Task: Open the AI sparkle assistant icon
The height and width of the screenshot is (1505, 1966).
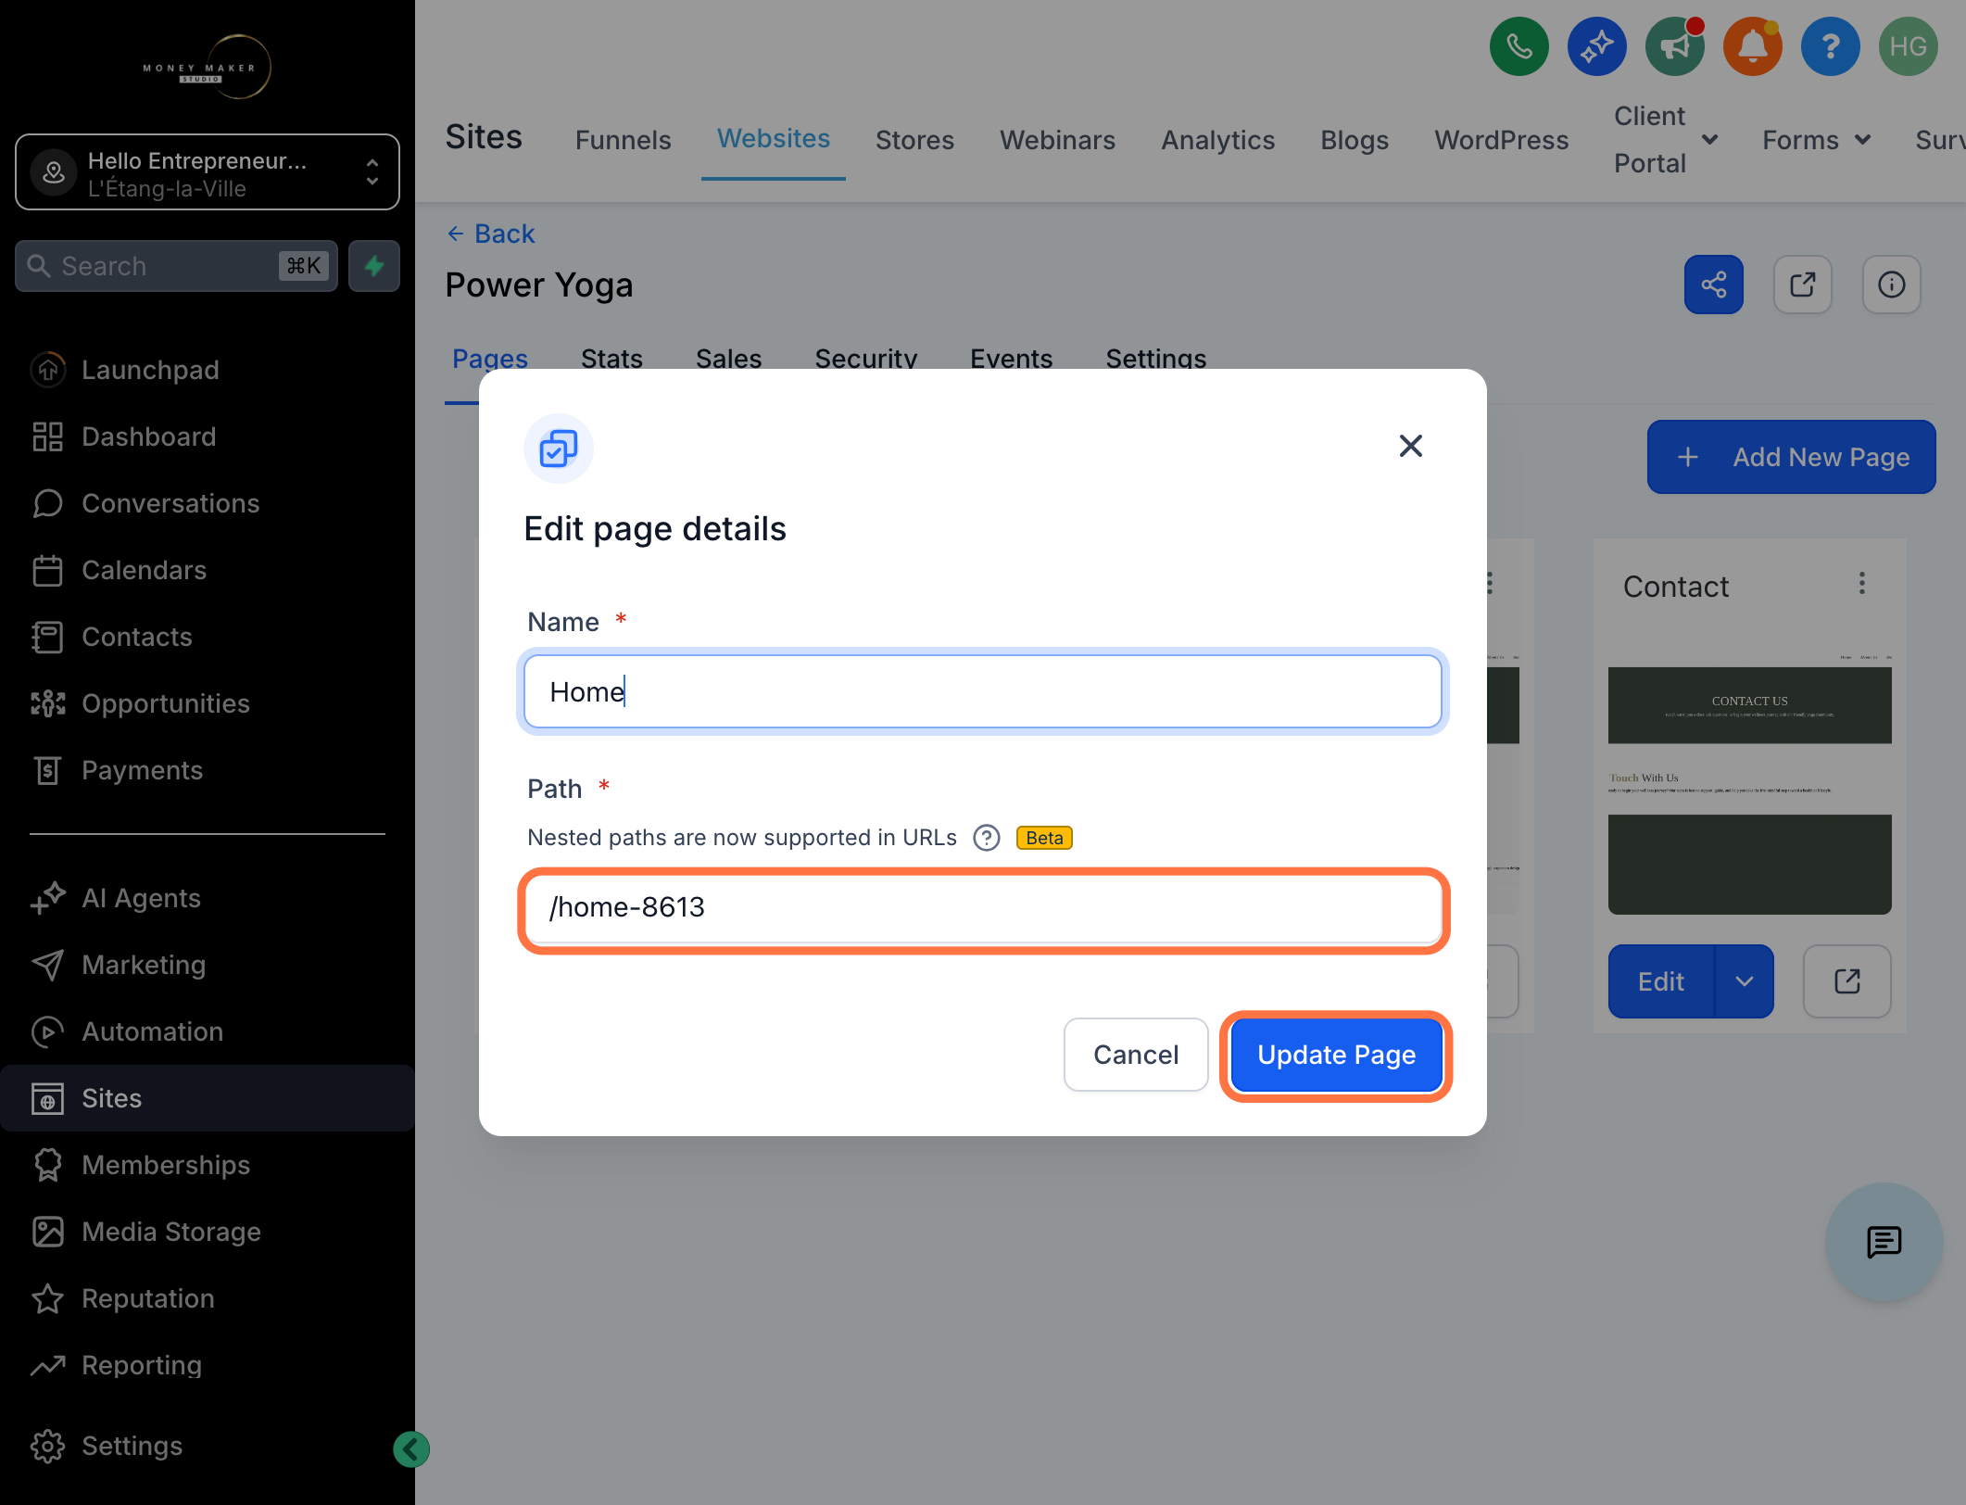Action: click(1596, 46)
